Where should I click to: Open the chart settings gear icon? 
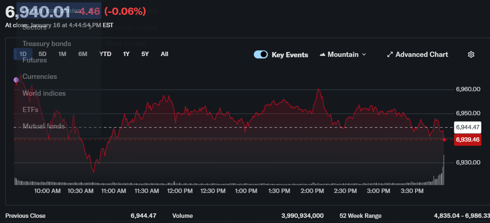pos(471,54)
